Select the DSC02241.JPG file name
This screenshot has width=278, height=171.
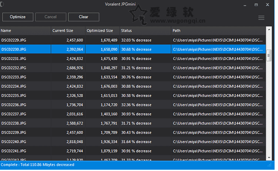coord(14,151)
